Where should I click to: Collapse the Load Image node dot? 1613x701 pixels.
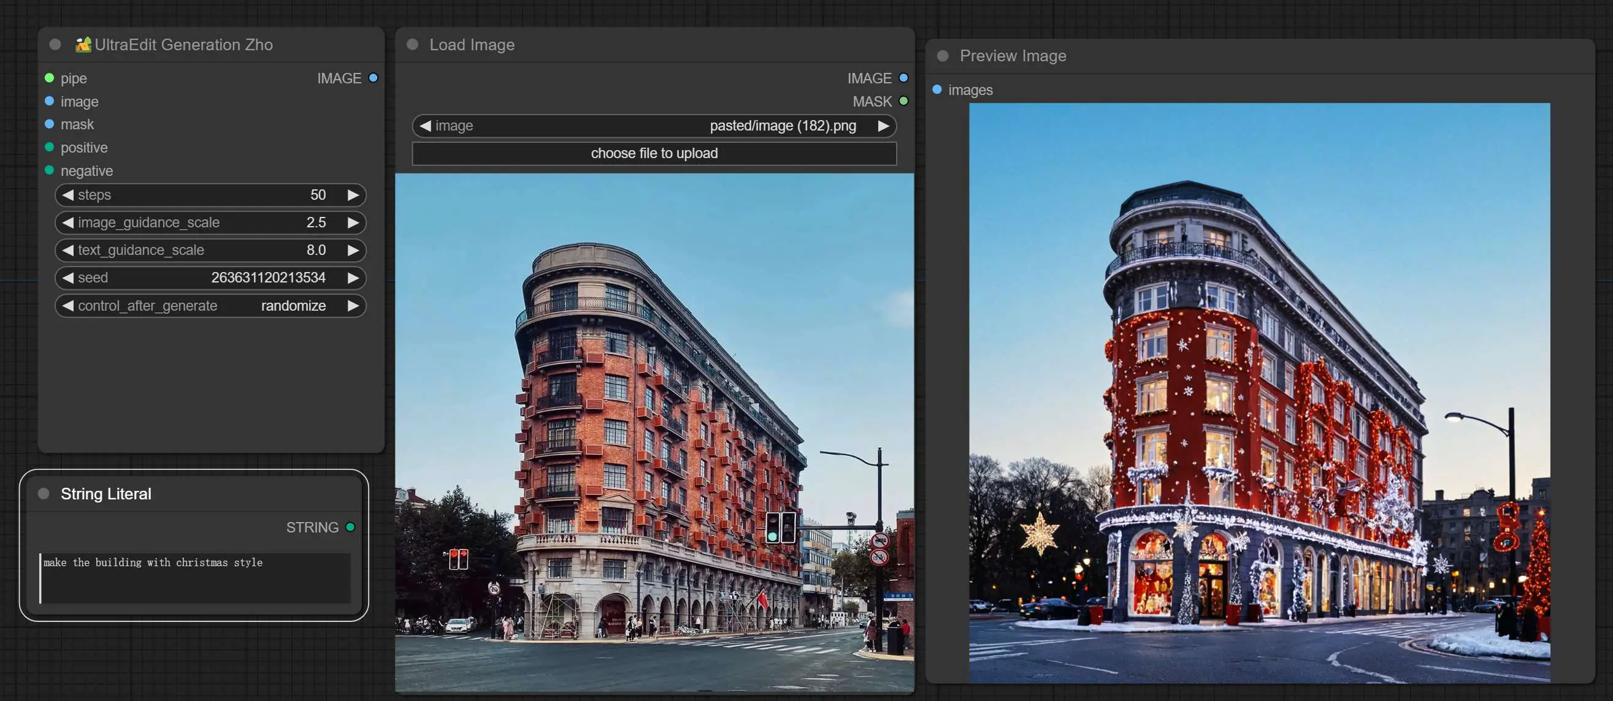[412, 44]
